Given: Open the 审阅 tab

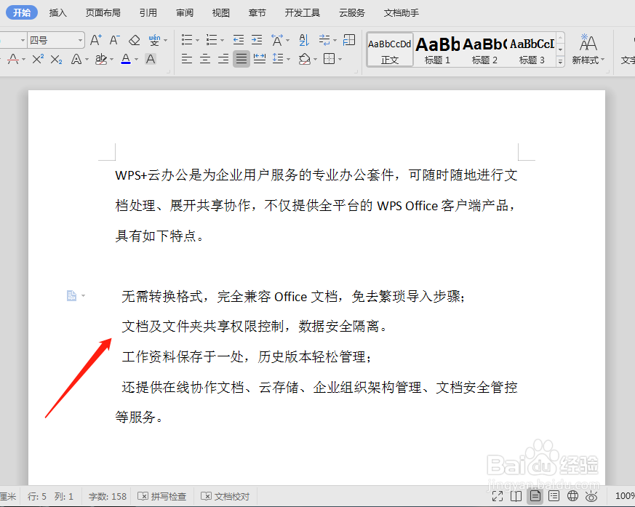Looking at the screenshot, I should coord(184,13).
